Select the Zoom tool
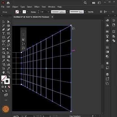This screenshot has width=117, height=117. pyautogui.click(x=8, y=72)
